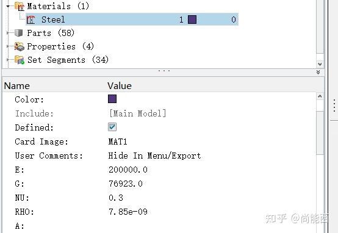The image size is (338, 233).
Task: Toggle the Defined checkbox
Action: click(112, 127)
